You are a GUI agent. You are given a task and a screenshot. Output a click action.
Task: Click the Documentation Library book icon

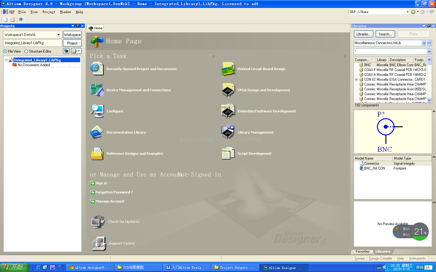point(97,132)
